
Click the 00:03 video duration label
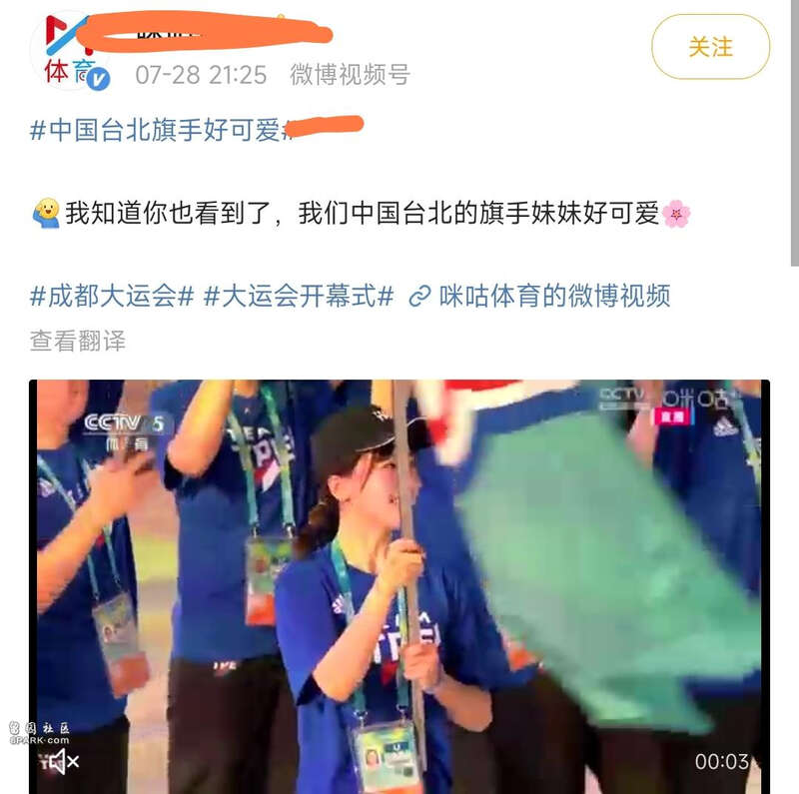(x=722, y=762)
